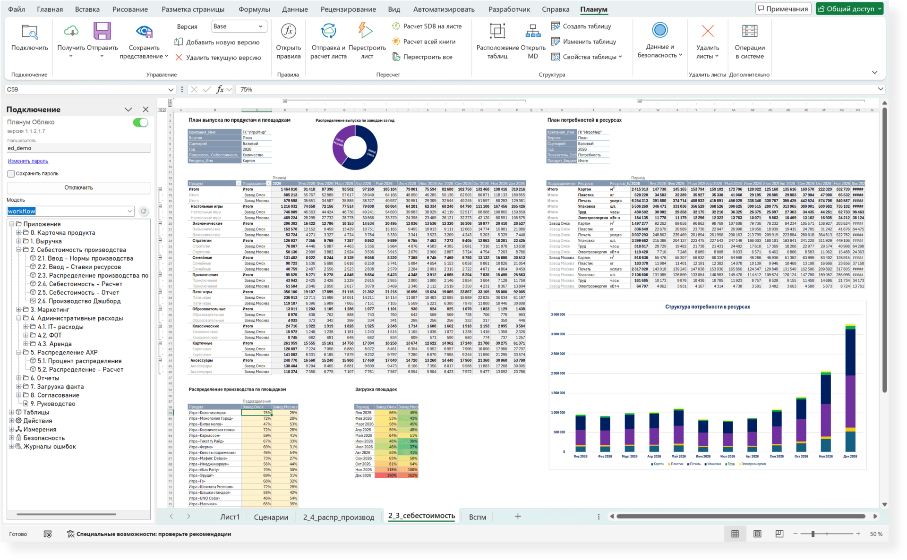This screenshot has width=907, height=560.
Task: Click the Отправка и расчет листа icon
Action: (328, 32)
